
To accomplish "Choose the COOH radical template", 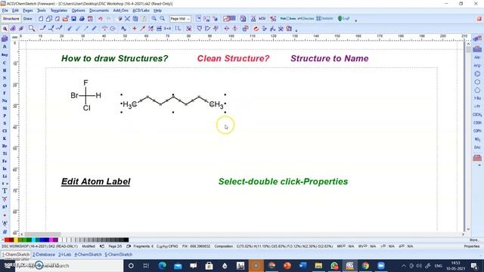I will pyautogui.click(x=477, y=122).
